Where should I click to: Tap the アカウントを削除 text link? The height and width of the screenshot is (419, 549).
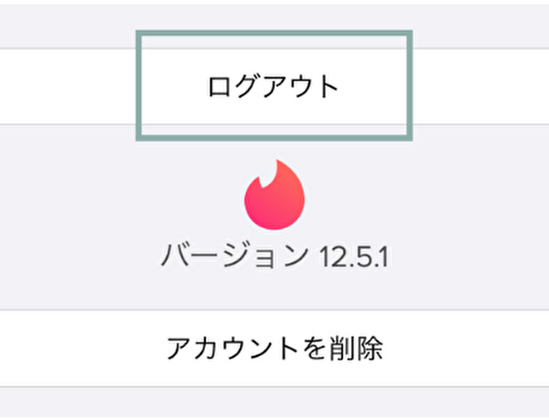[x=274, y=348]
